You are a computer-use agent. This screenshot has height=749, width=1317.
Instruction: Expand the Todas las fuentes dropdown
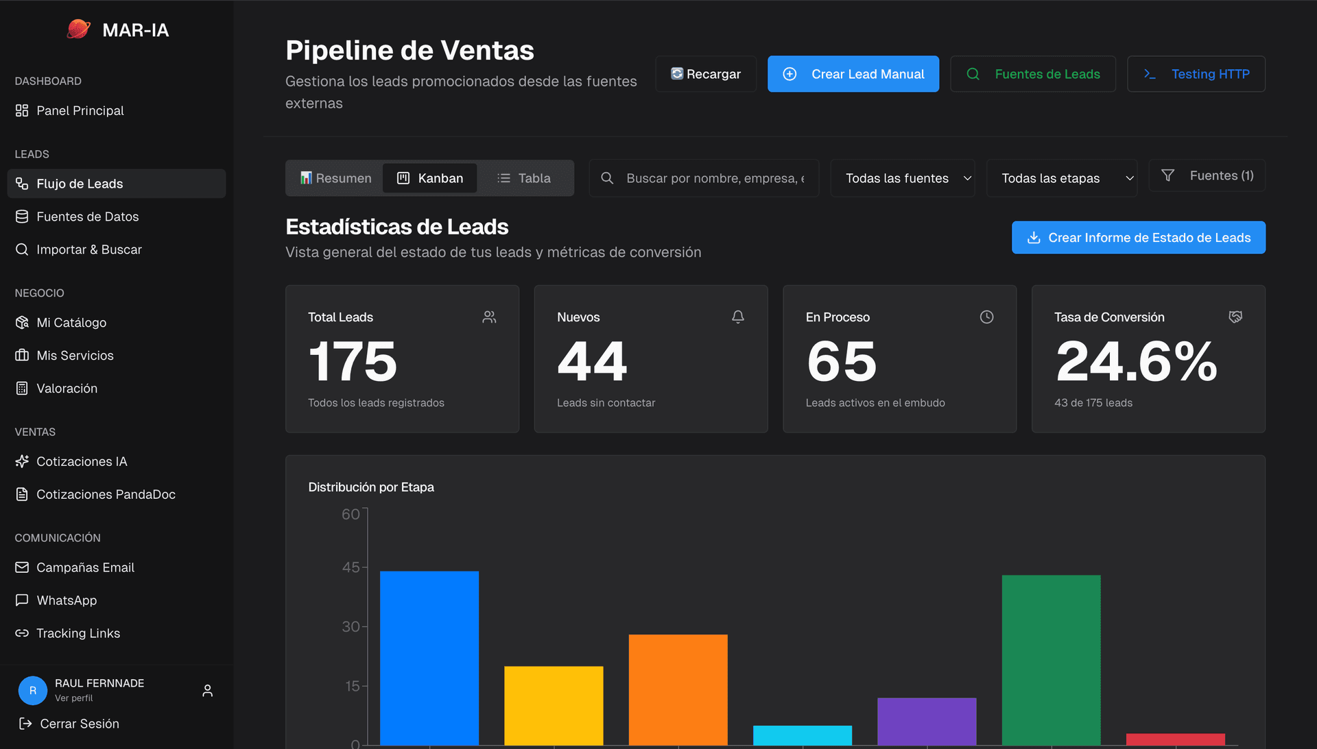(x=903, y=177)
